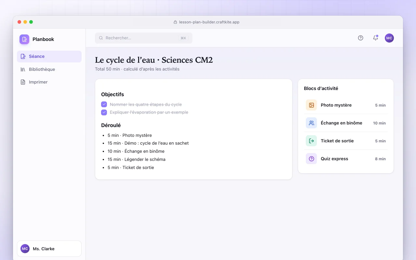Click the Déroulé heading

click(111, 125)
